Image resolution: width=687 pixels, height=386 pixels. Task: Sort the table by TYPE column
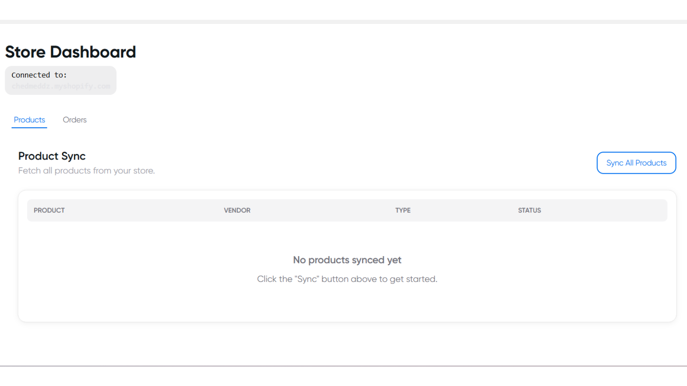pos(403,210)
